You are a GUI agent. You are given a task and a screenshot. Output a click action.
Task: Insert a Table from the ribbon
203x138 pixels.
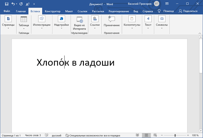coord(24,23)
